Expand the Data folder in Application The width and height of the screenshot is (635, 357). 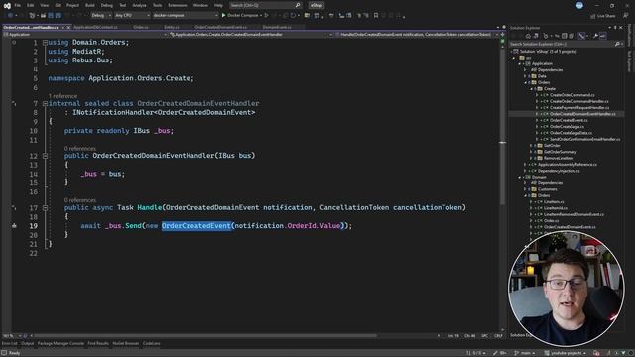coord(525,76)
